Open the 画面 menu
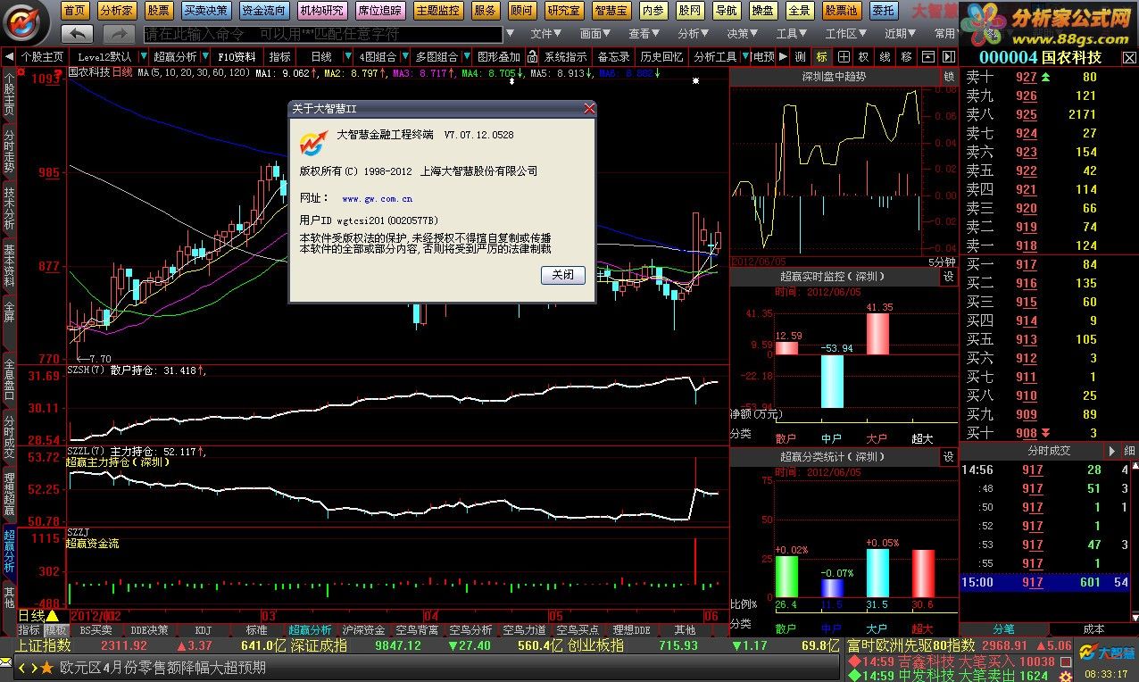The width and height of the screenshot is (1139, 682). 595,34
